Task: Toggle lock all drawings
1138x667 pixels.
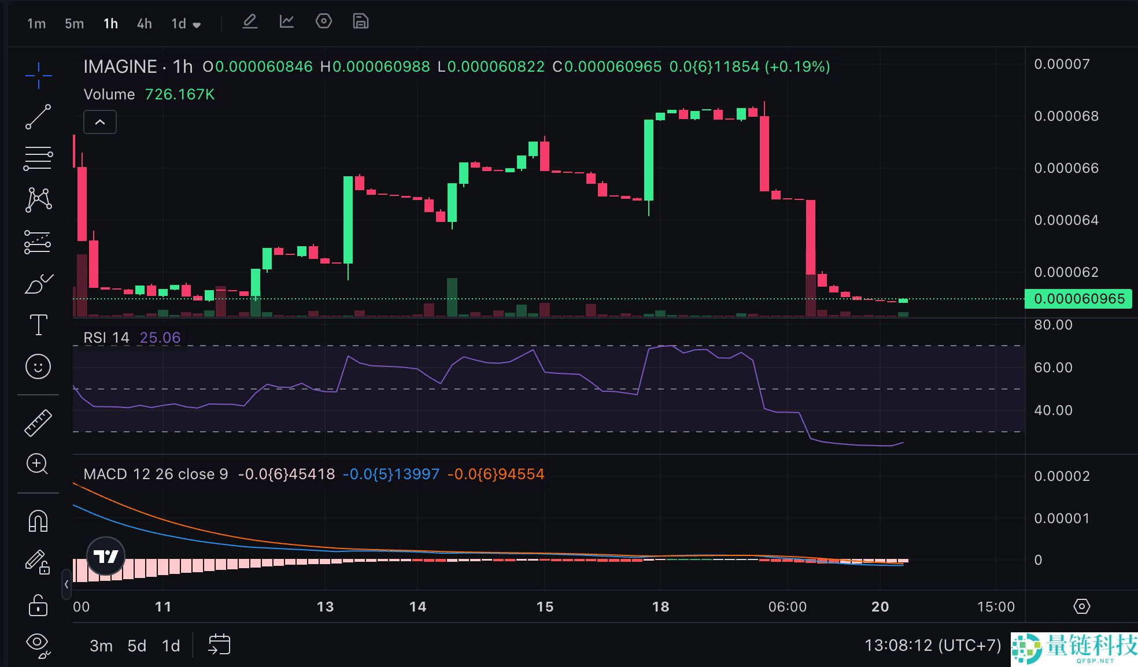Action: pos(38,606)
